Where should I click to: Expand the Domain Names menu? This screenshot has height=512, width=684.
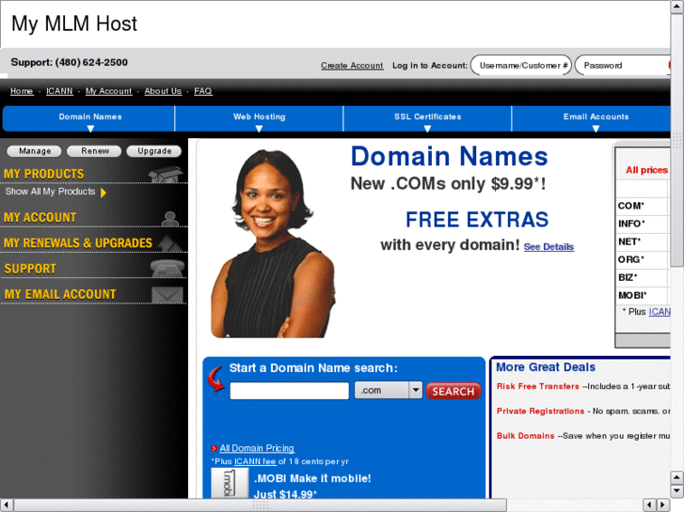pyautogui.click(x=90, y=118)
